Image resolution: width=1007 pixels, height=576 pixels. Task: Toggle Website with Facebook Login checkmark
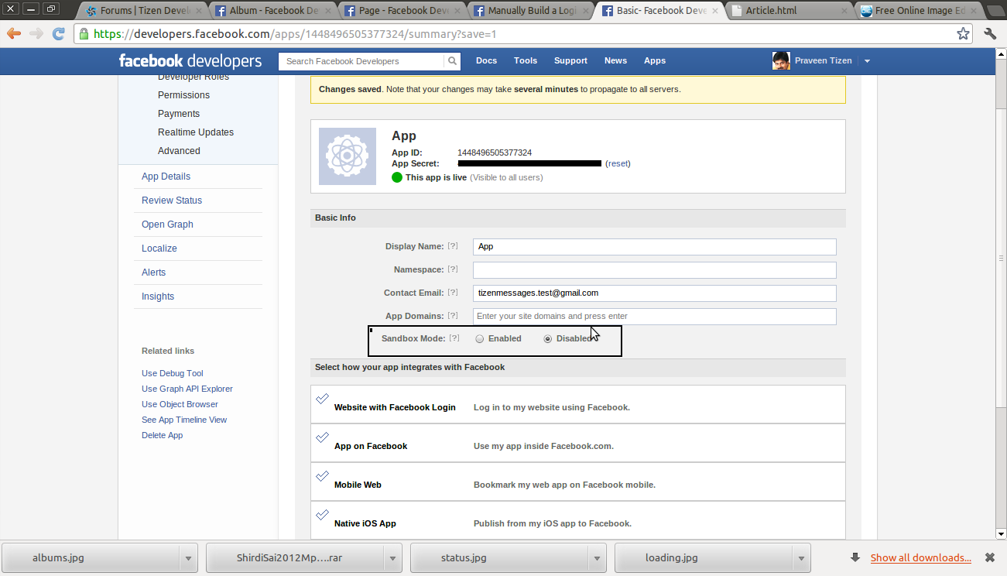coord(323,399)
